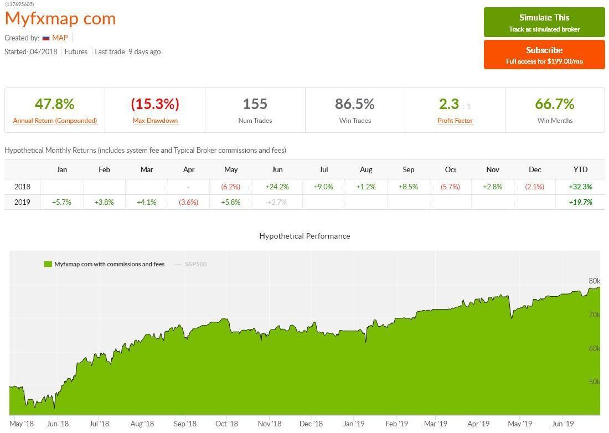Click the Oct '18 x-axis label
The height and width of the screenshot is (433, 609).
point(226,424)
